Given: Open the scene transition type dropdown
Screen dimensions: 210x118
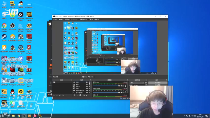Looking at the screenshot, I should 137,83.
